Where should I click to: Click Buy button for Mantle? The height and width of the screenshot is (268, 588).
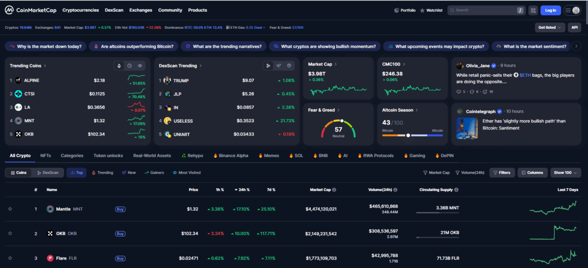(120, 209)
